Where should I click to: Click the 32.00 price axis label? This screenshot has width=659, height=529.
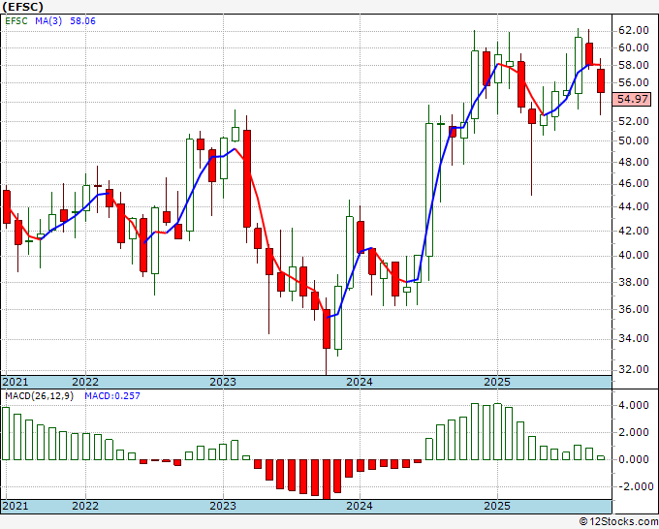point(634,370)
